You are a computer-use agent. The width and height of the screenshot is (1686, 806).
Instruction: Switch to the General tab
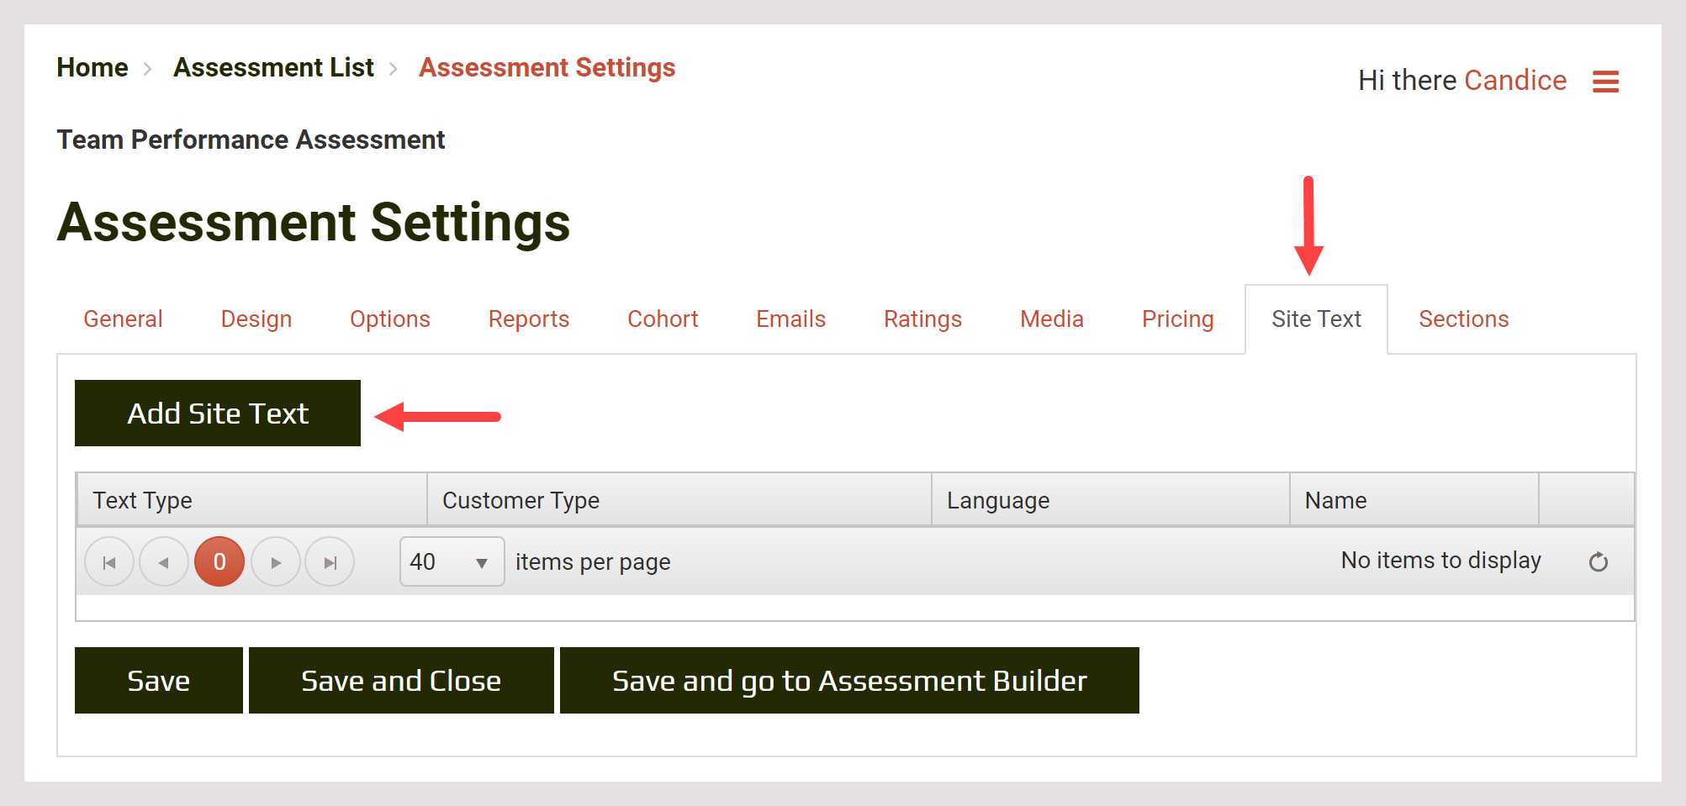pos(123,319)
